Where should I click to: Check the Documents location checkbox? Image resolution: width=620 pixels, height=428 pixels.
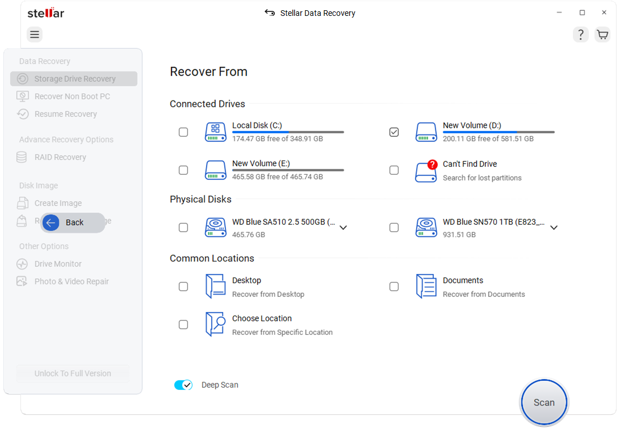[x=394, y=287]
